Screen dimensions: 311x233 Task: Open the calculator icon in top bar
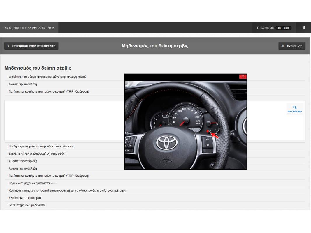pyautogui.click(x=303, y=28)
